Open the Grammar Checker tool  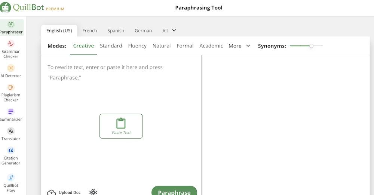click(x=11, y=49)
